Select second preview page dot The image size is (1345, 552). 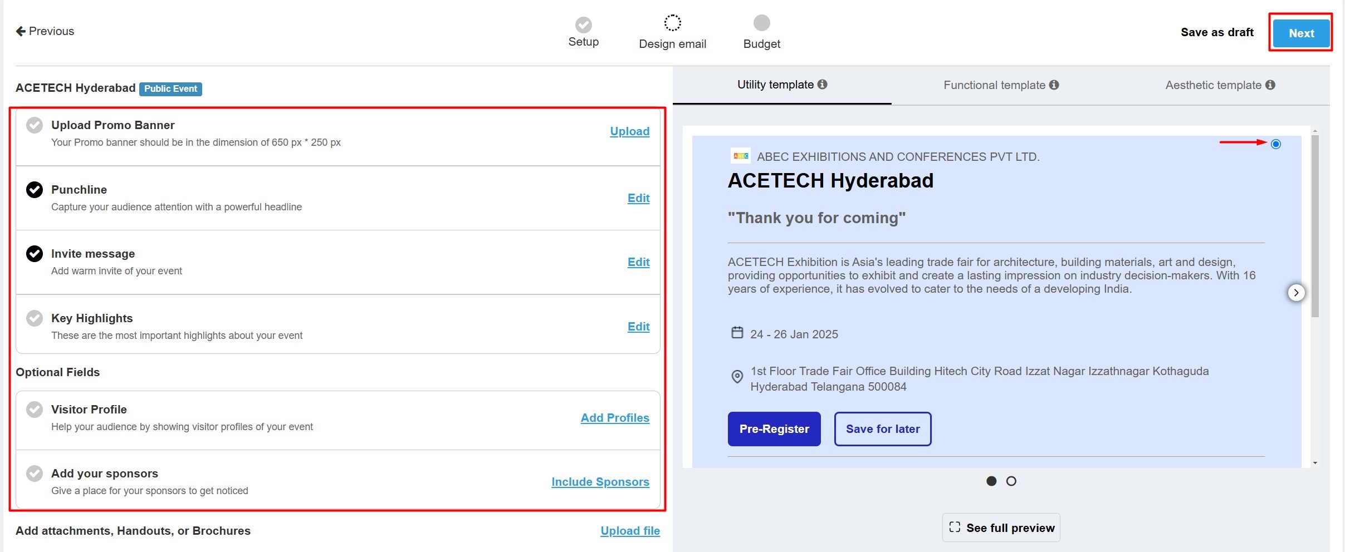(x=1011, y=481)
